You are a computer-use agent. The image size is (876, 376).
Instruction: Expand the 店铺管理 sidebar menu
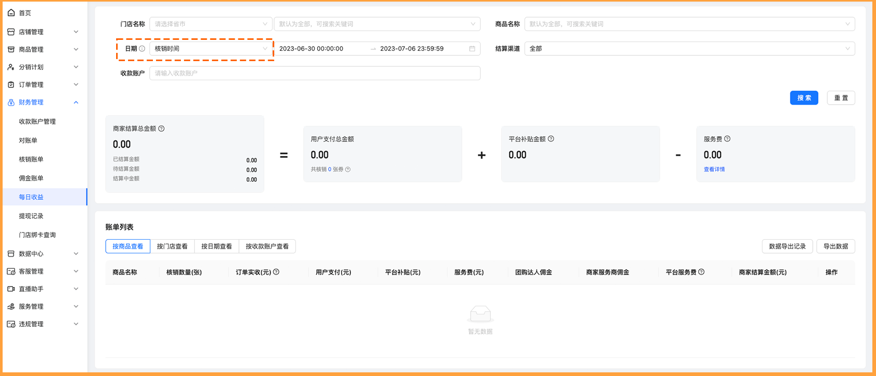click(x=44, y=32)
